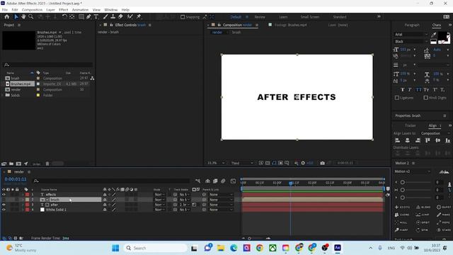Open the Black font style dropdown
The height and width of the screenshot is (255, 453).
click(411, 42)
